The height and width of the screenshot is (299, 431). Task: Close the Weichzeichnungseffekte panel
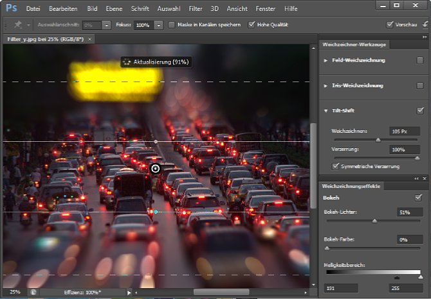(425, 178)
